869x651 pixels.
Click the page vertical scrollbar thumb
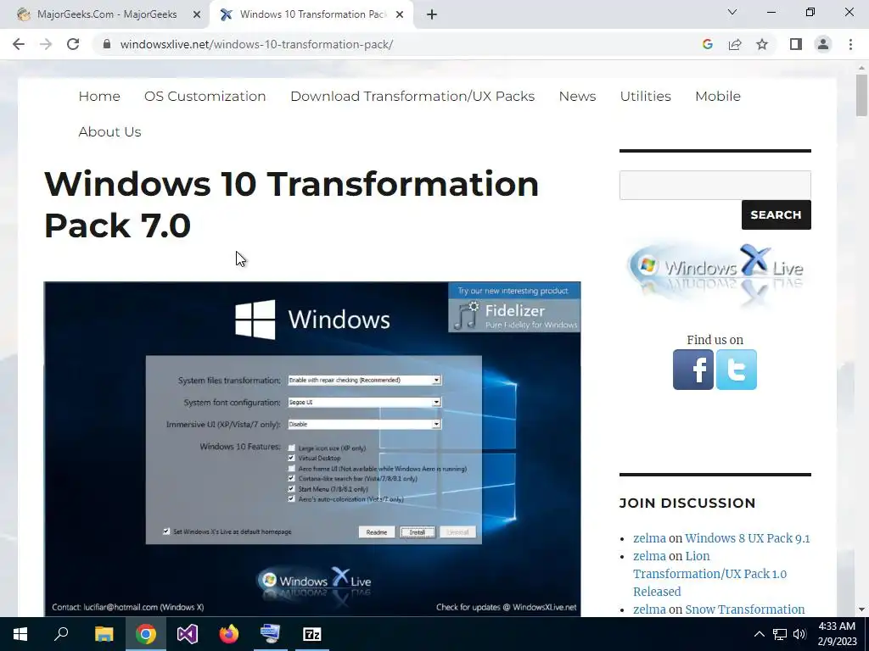pyautogui.click(x=861, y=95)
